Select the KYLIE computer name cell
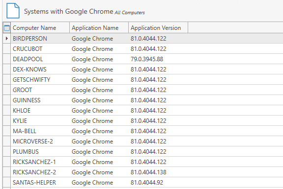The width and height of the screenshot is (283, 189). [40, 121]
